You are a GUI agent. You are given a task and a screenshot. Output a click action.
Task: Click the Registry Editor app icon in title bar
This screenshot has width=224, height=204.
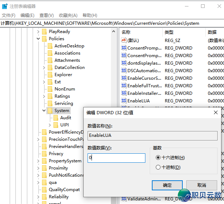click(5, 6)
